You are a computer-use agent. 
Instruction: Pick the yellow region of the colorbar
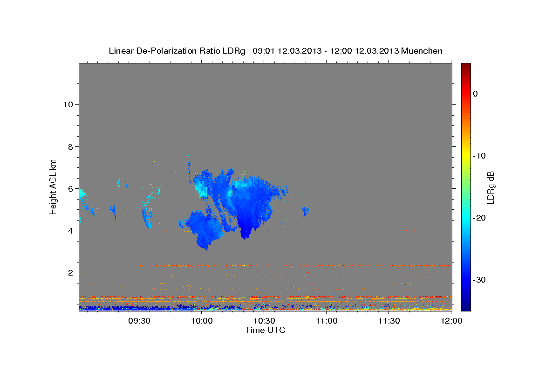tap(466, 154)
